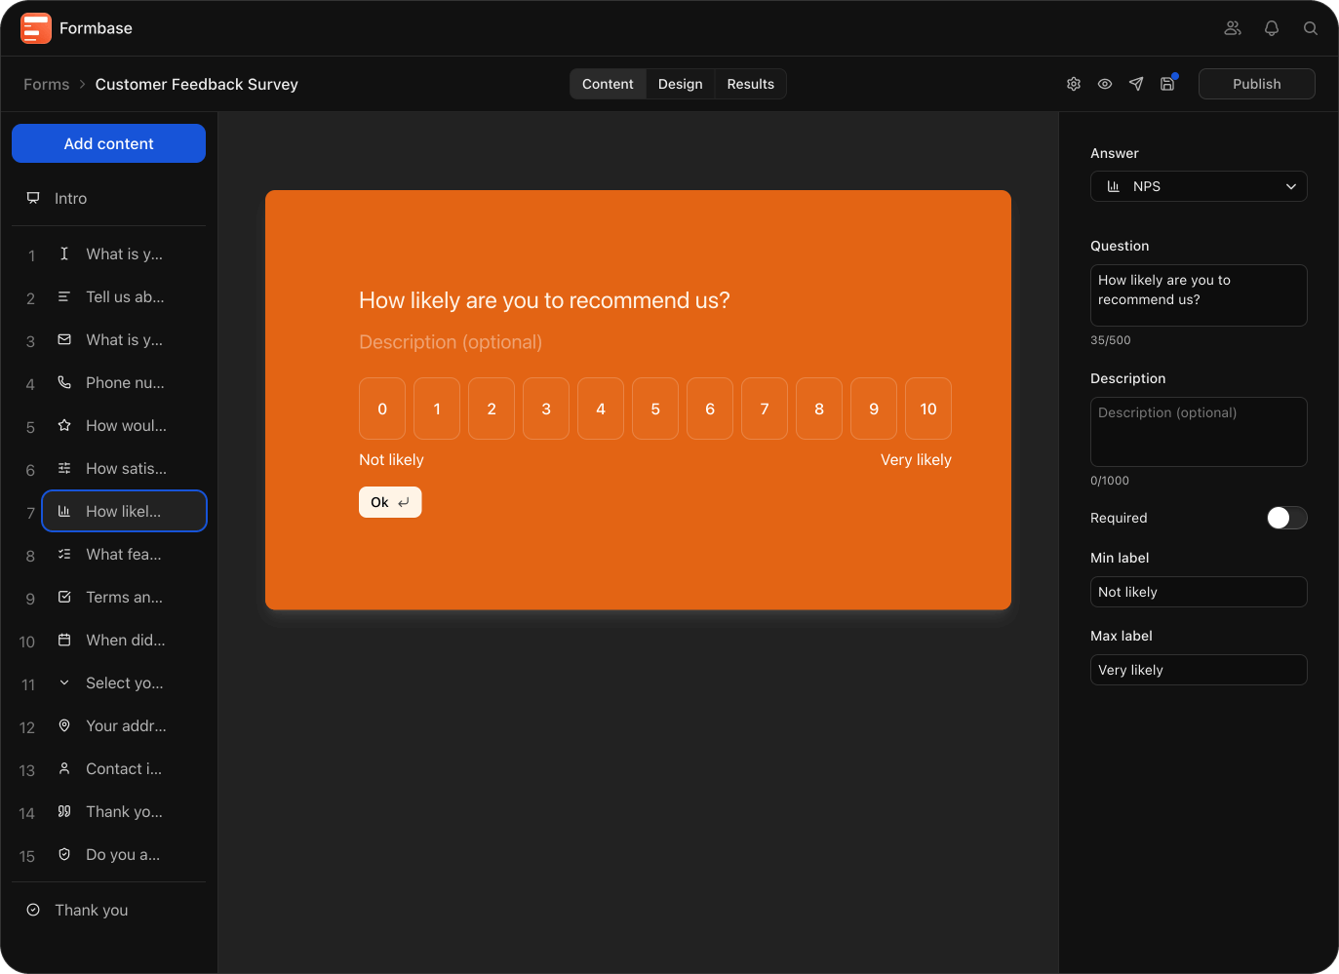Click the Formbase logo icon

pyautogui.click(x=36, y=28)
